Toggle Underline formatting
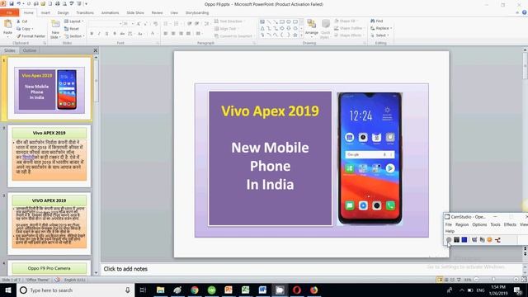This screenshot has height=297, width=528. click(x=106, y=33)
